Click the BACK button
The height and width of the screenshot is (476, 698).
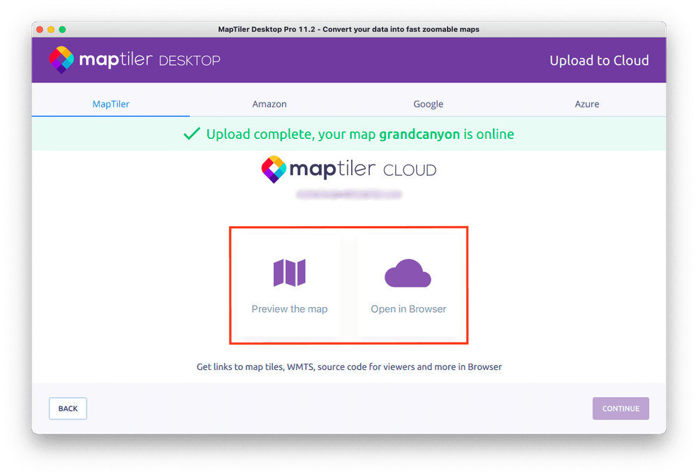tap(68, 408)
